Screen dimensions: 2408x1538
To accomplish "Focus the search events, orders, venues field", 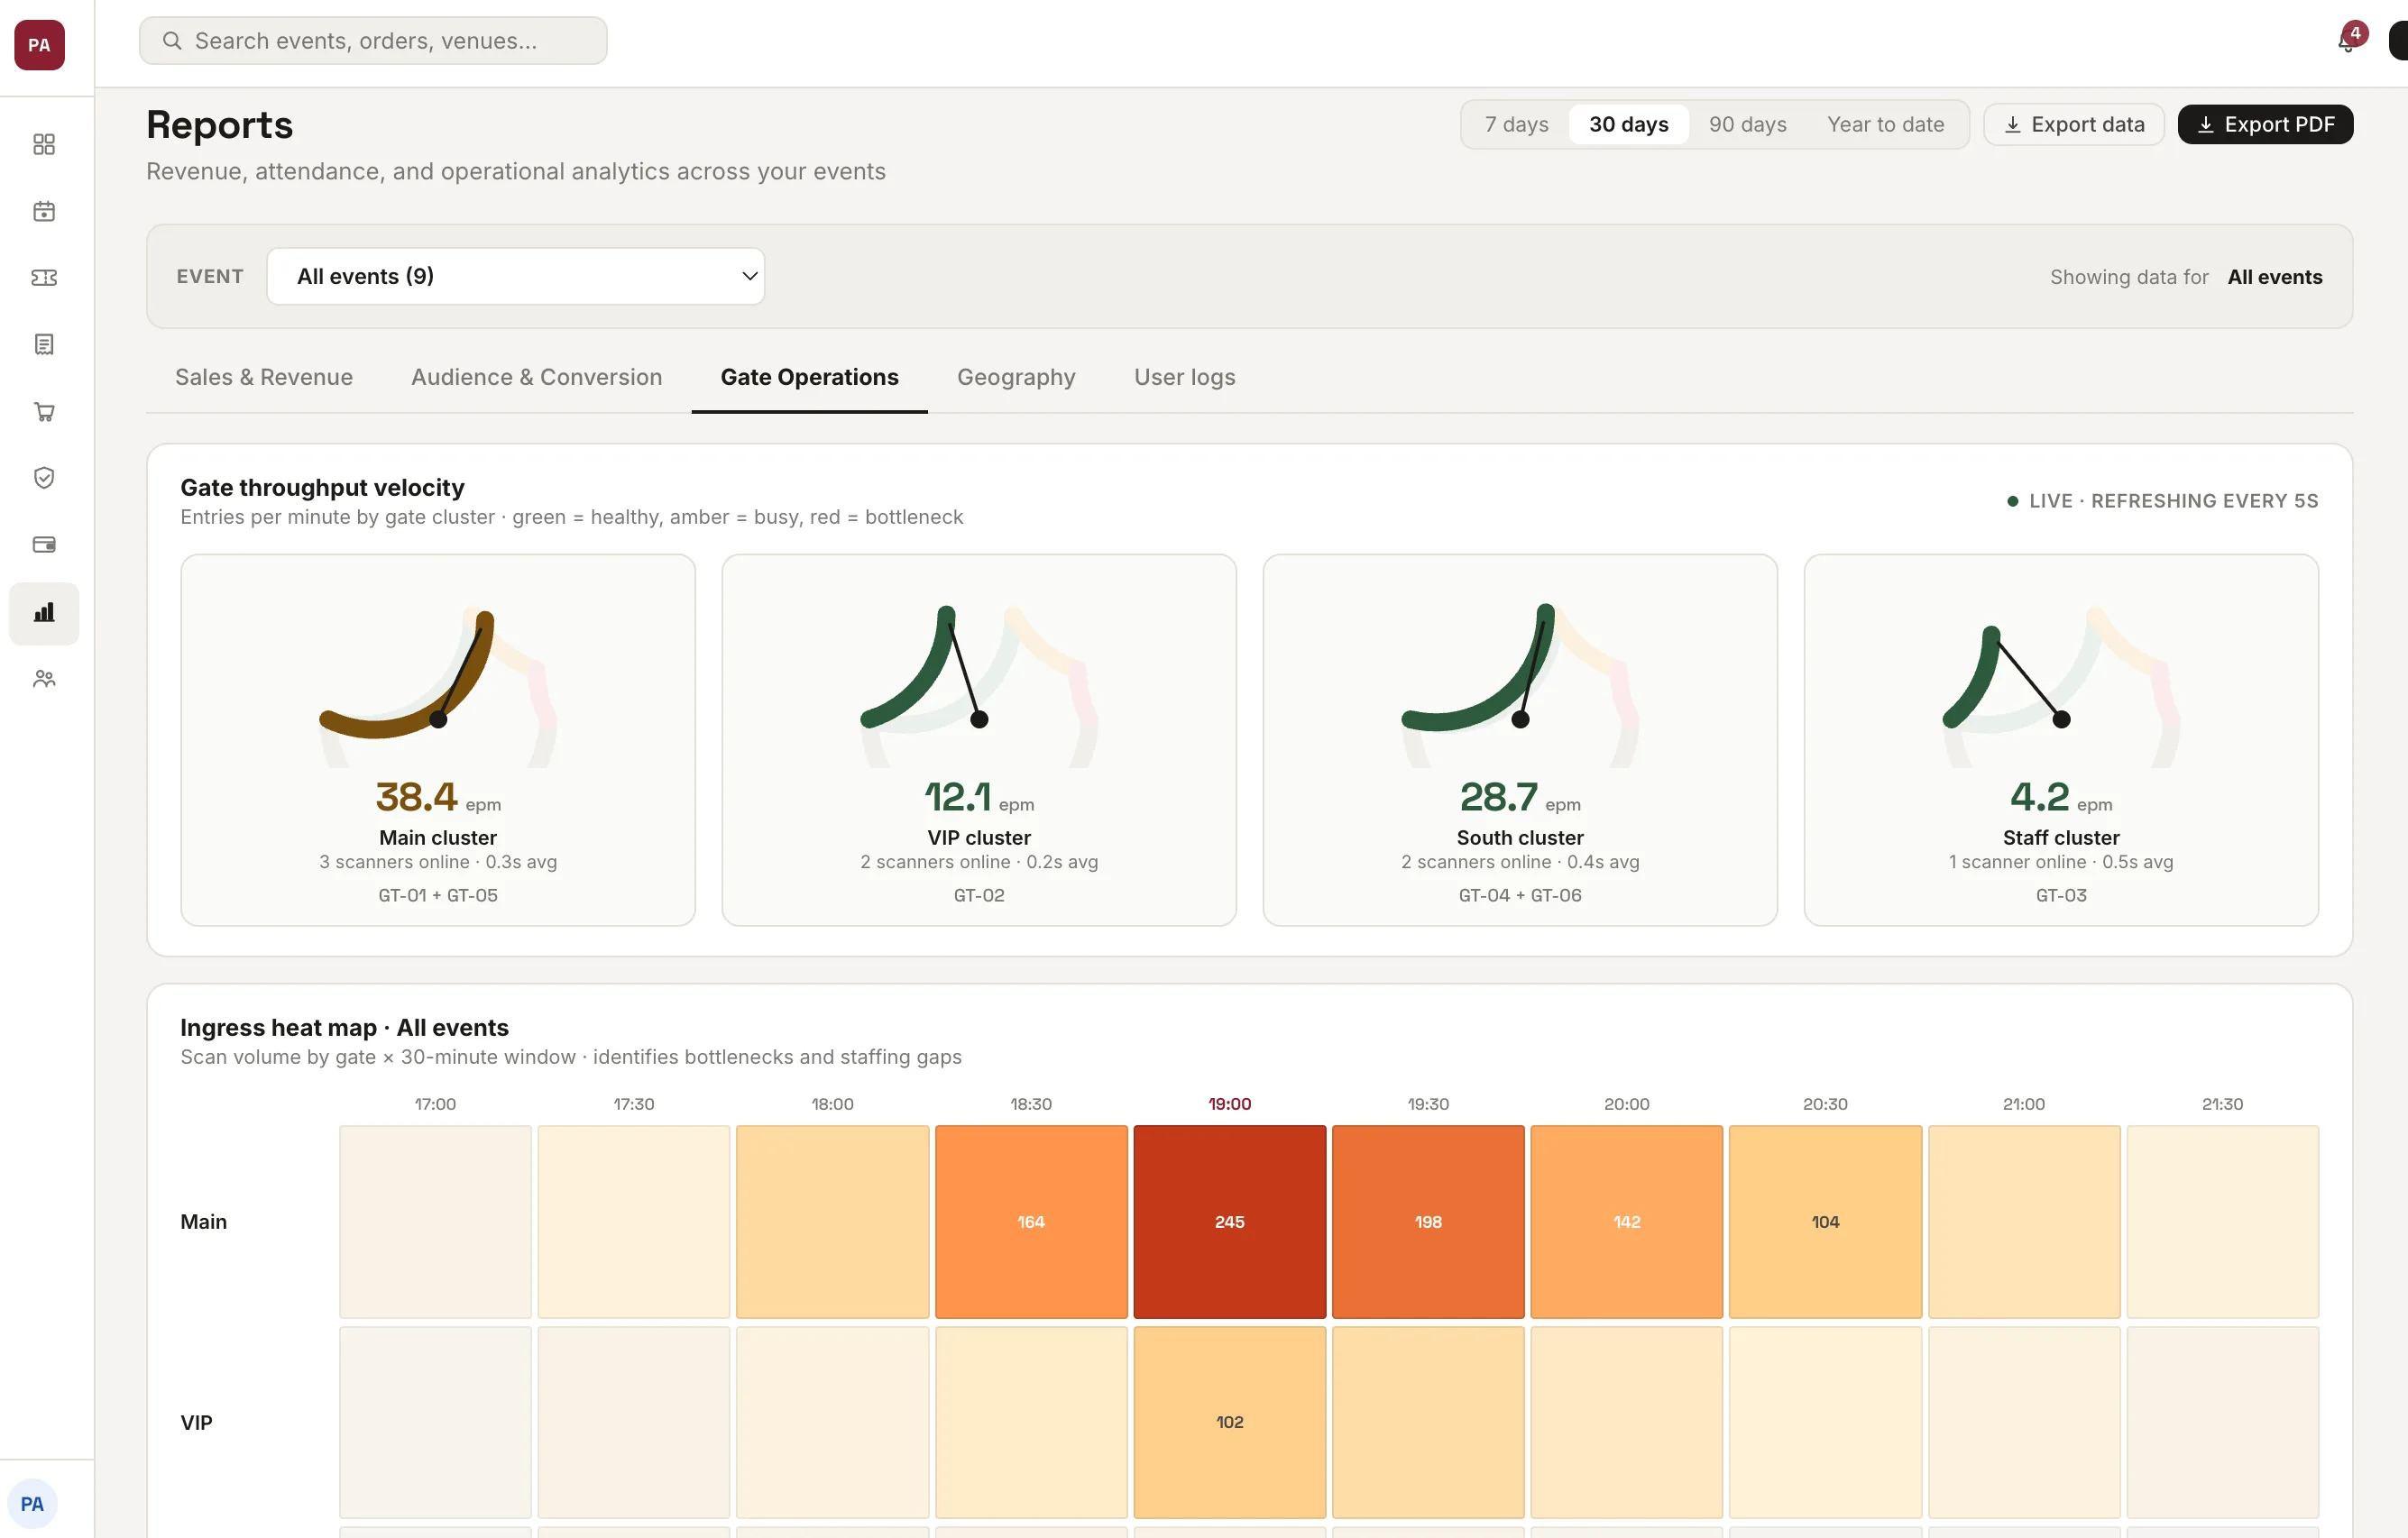I will 373,41.
